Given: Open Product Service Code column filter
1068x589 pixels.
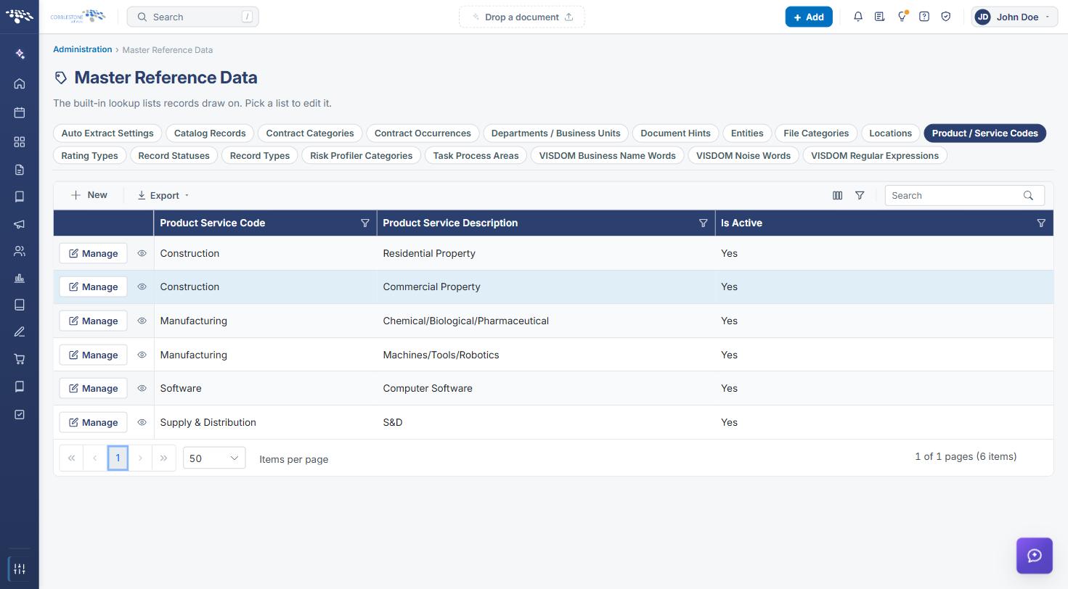Looking at the screenshot, I should pos(365,223).
